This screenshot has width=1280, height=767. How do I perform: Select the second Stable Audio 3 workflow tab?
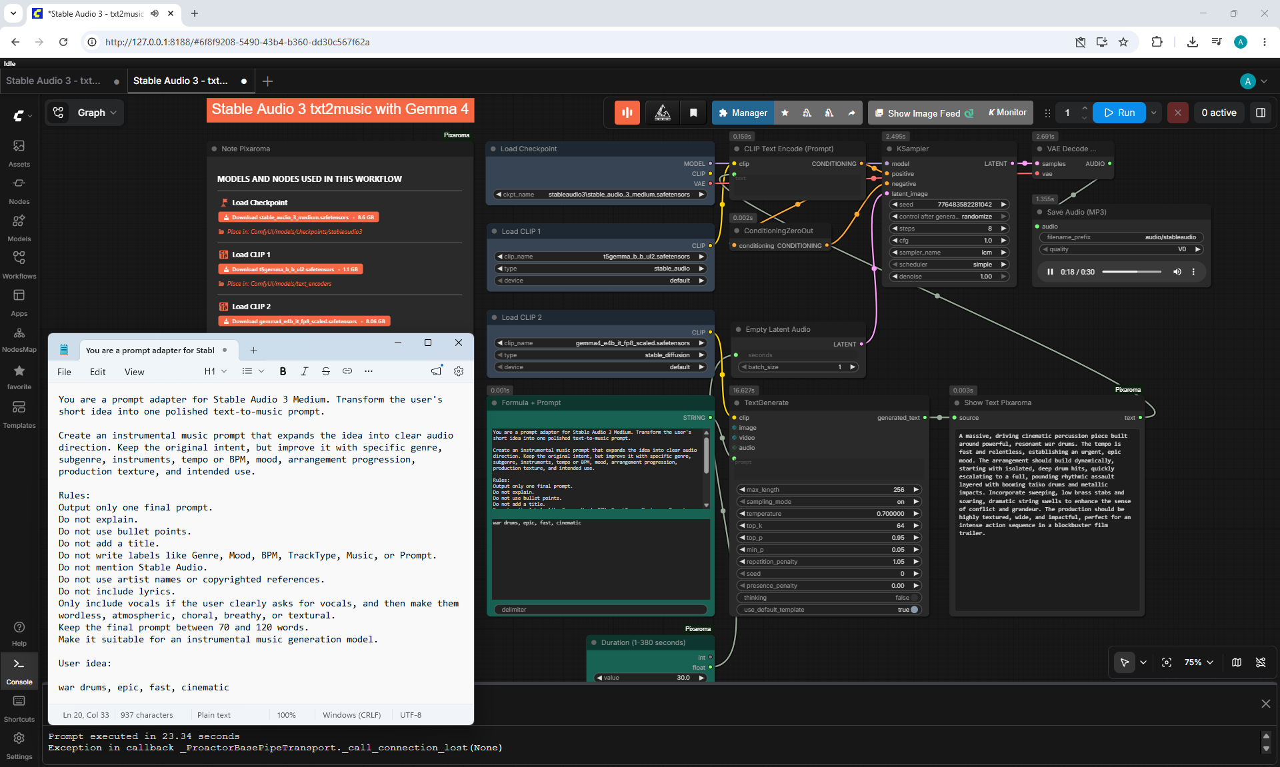tap(189, 81)
